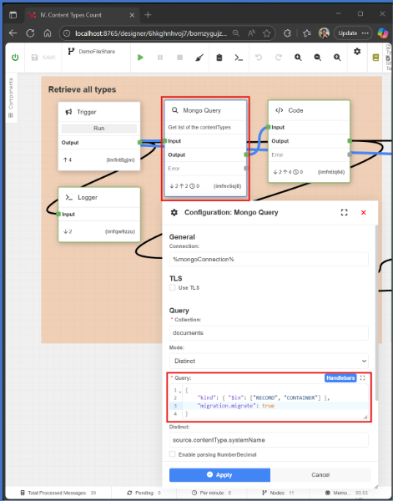393x501 pixels.
Task: Click the Trigger node Output port
Action: 139,143
